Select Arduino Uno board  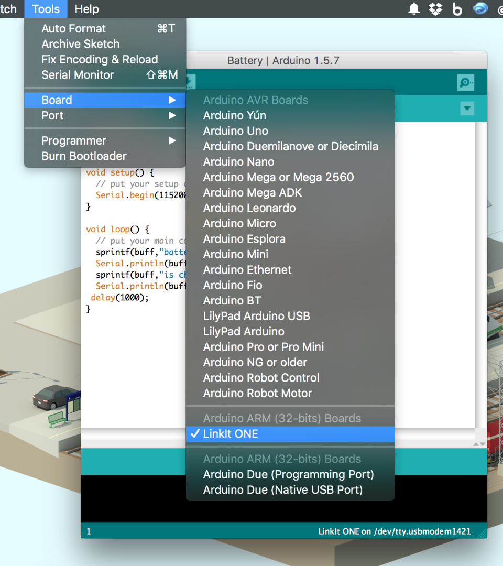click(290, 131)
